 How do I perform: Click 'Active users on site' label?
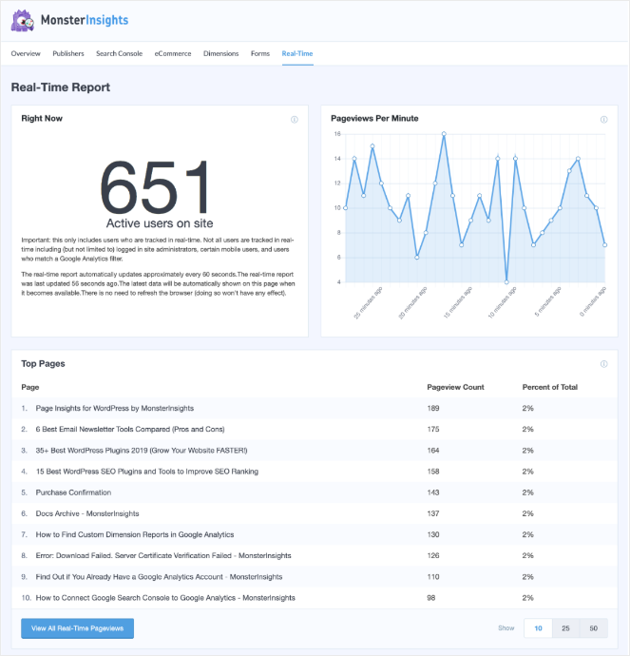pos(160,223)
